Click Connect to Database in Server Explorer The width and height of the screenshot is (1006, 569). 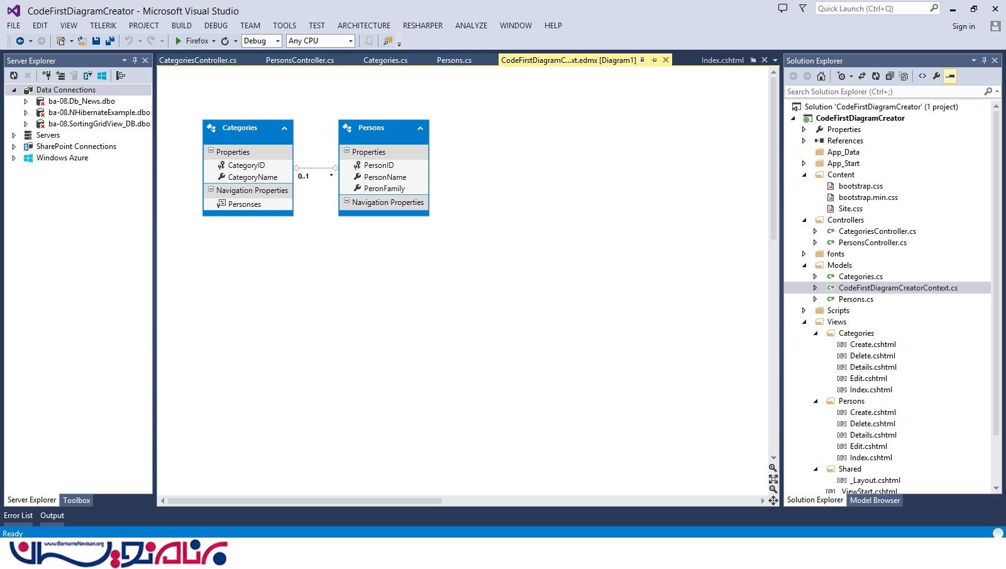[47, 75]
